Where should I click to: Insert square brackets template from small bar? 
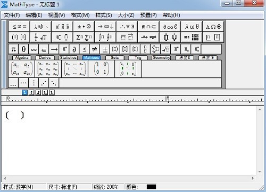pyautogui.click(x=125, y=49)
